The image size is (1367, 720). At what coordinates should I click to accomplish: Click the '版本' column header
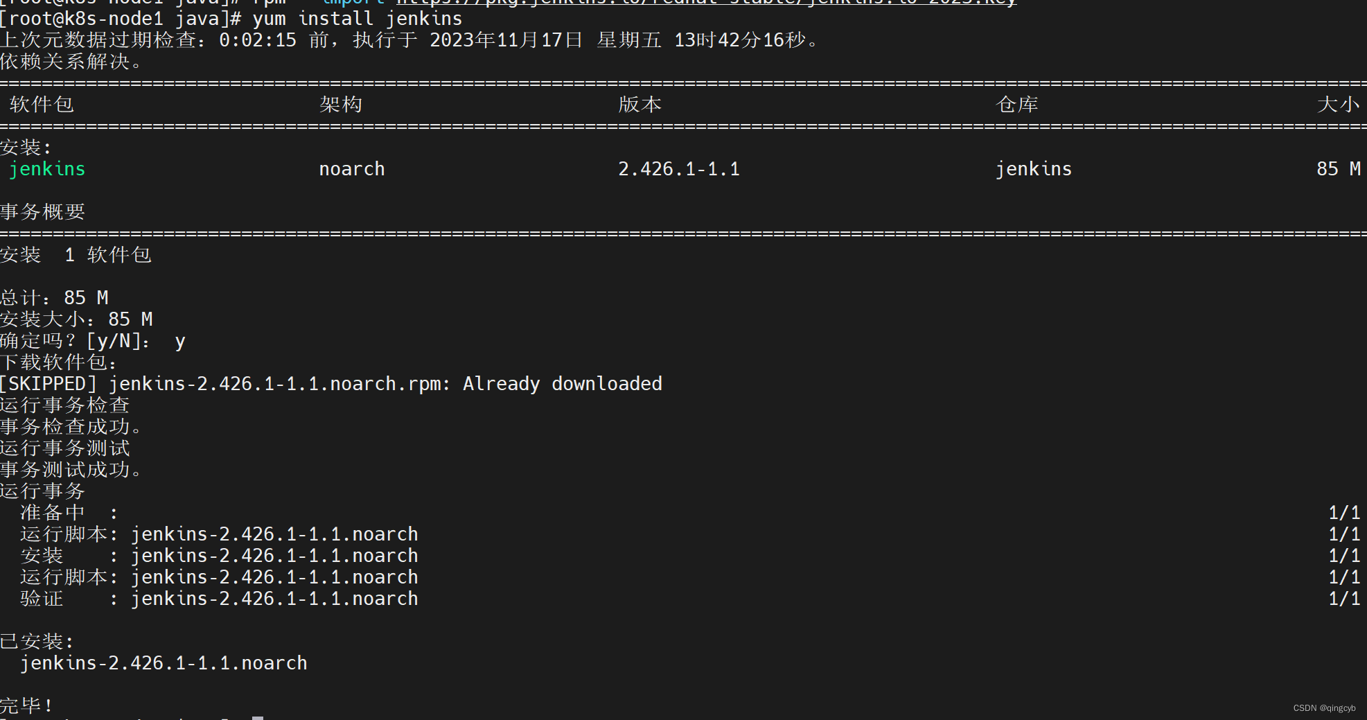pyautogui.click(x=640, y=105)
